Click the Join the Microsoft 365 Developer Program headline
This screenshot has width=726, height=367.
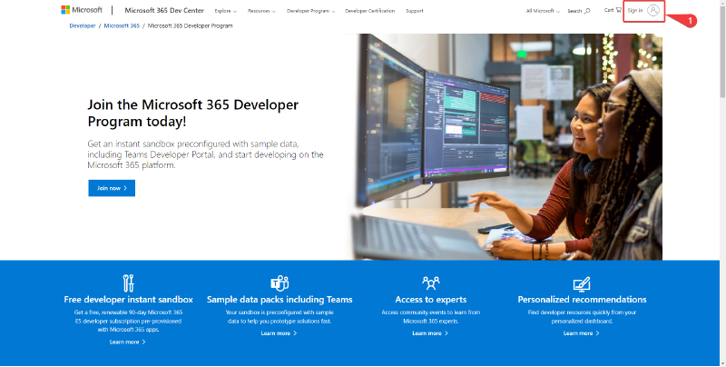coord(193,113)
